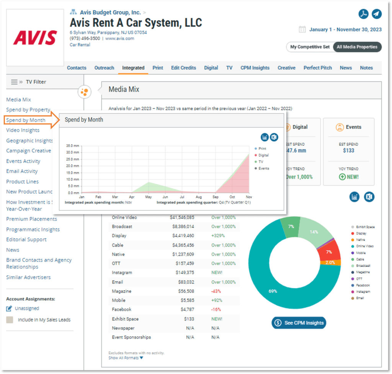View Similar Advertisers in the sidebar

pos(28,277)
